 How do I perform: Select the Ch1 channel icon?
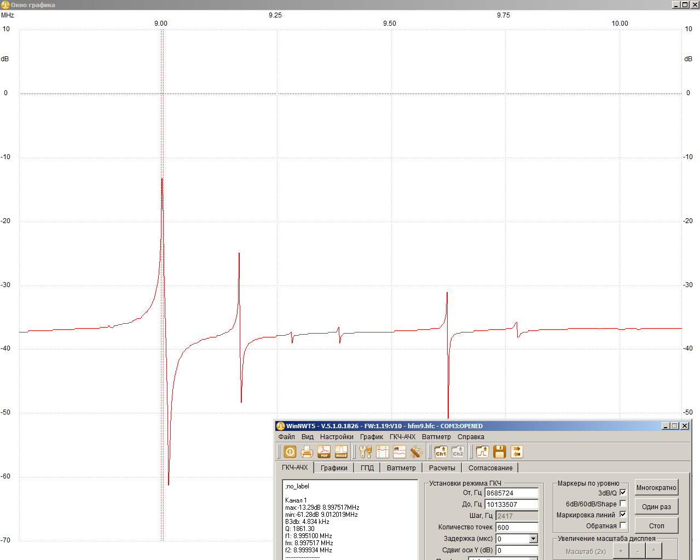441,452
